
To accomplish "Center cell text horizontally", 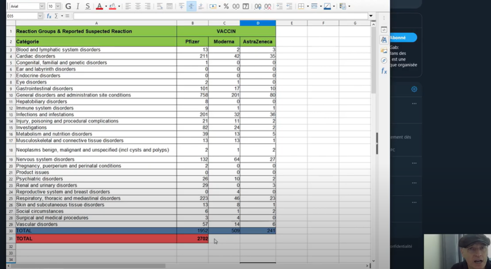I will 138,6.
